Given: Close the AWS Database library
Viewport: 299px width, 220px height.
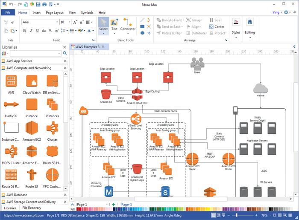Looking at the screenshot, I should point(65,195).
